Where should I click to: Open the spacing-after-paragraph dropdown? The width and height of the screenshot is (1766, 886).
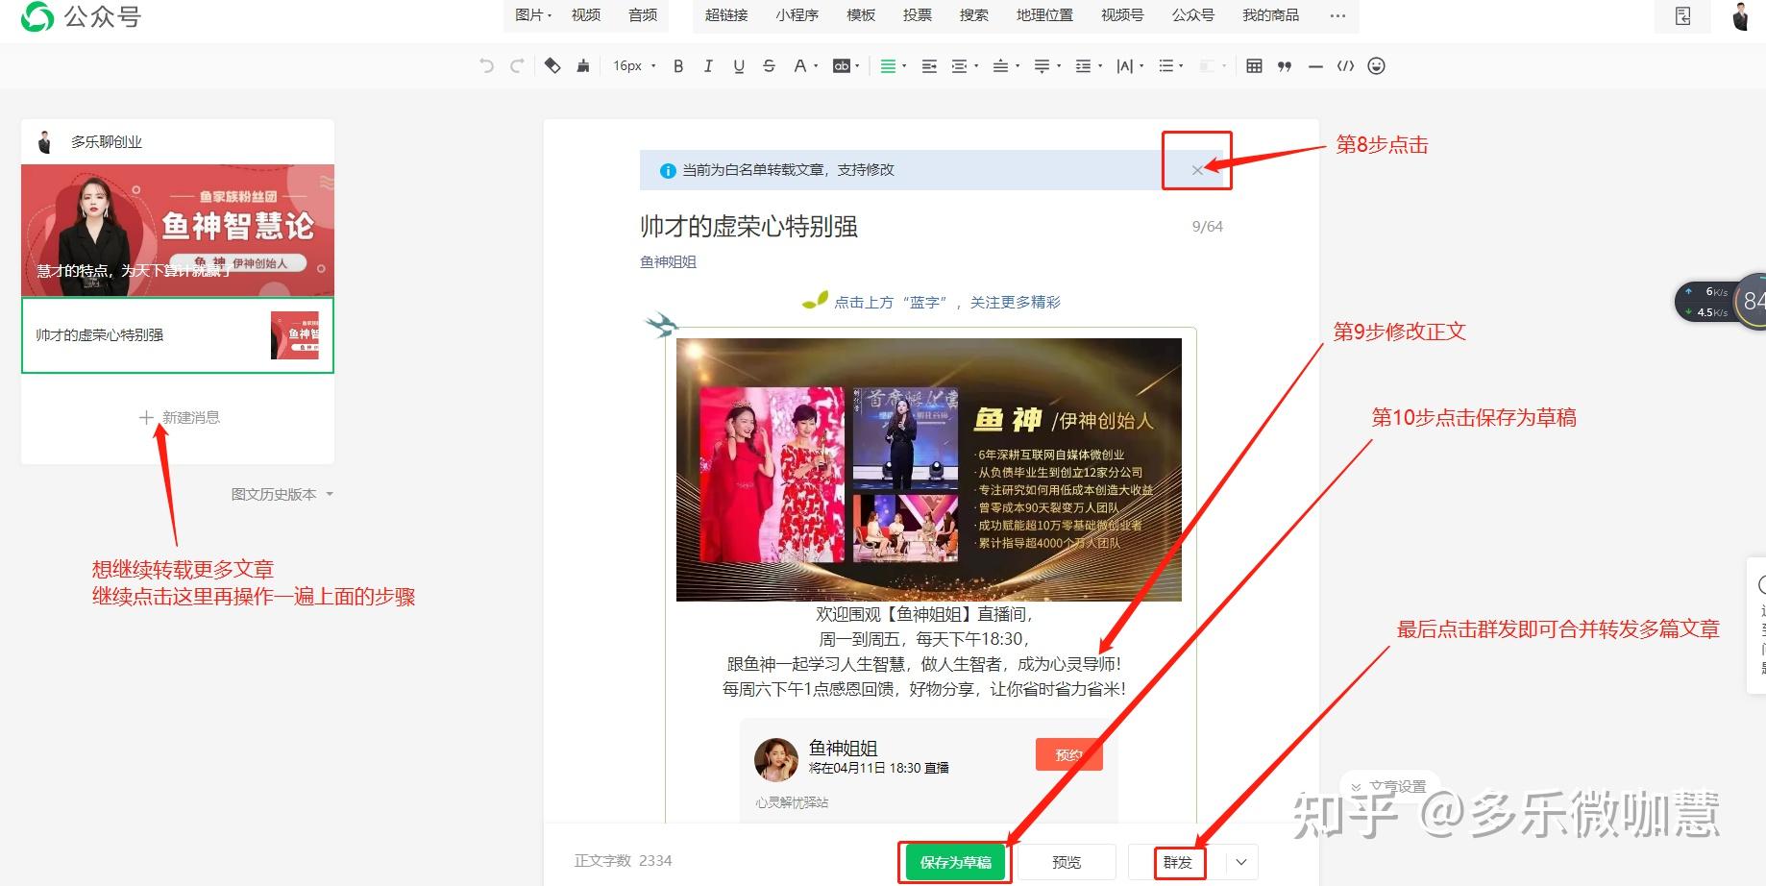click(1046, 66)
